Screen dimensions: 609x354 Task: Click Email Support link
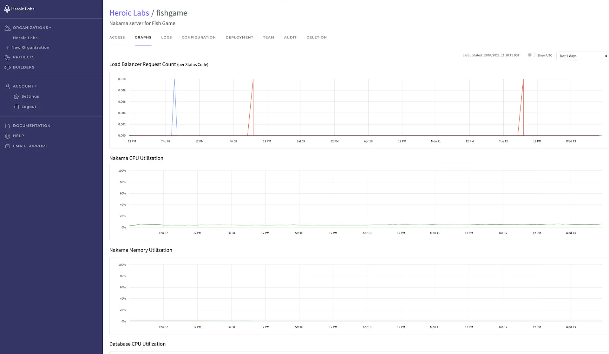pyautogui.click(x=30, y=146)
